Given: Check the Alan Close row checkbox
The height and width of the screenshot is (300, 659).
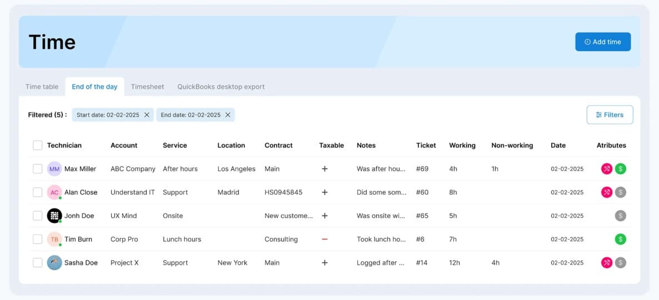Looking at the screenshot, I should point(37,192).
